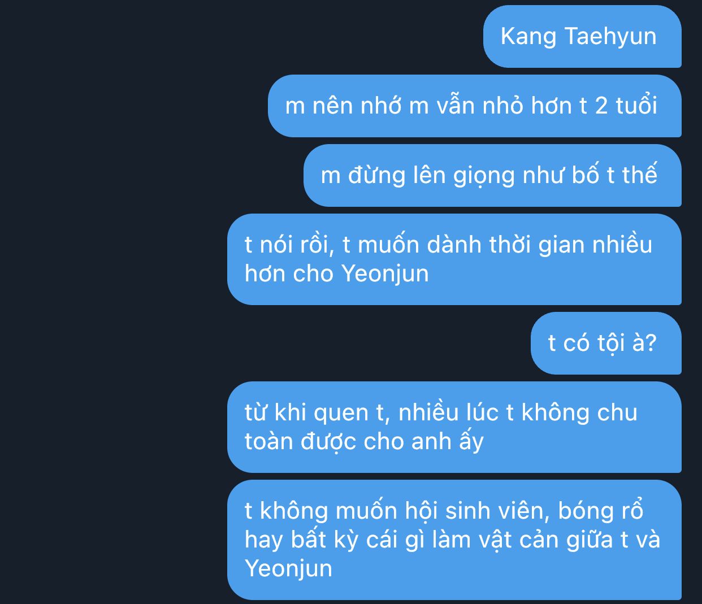Tap the last message mentioning "hội sinh viên"
Viewport: 702px width, 604px height.
(454, 540)
